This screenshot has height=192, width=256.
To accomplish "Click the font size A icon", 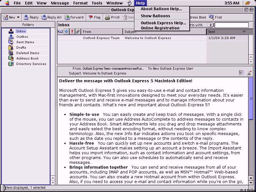I will pyautogui.click(x=249, y=73).
